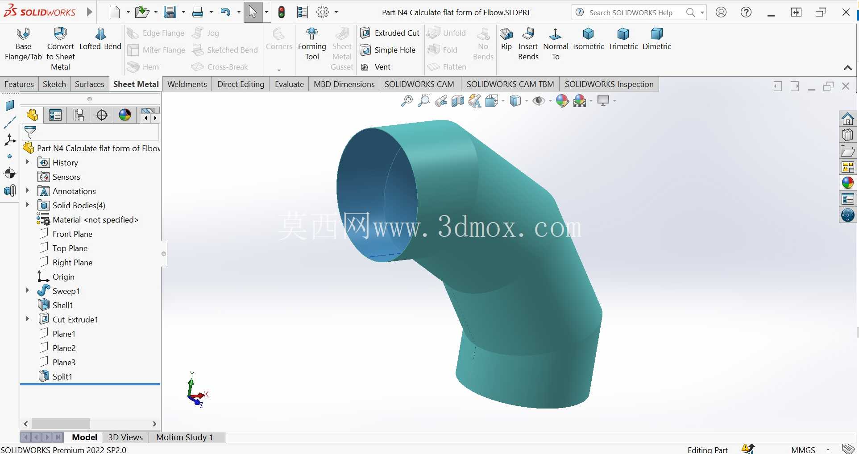Expand the Cut-Extrude1 feature node

point(28,319)
